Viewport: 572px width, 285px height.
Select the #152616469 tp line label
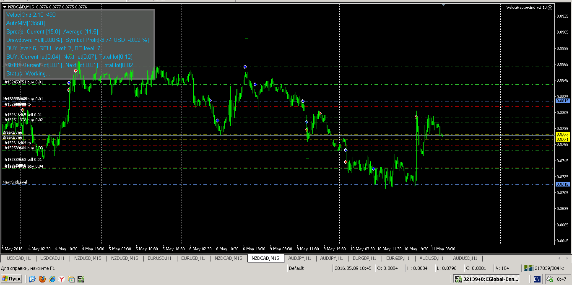click(x=18, y=143)
